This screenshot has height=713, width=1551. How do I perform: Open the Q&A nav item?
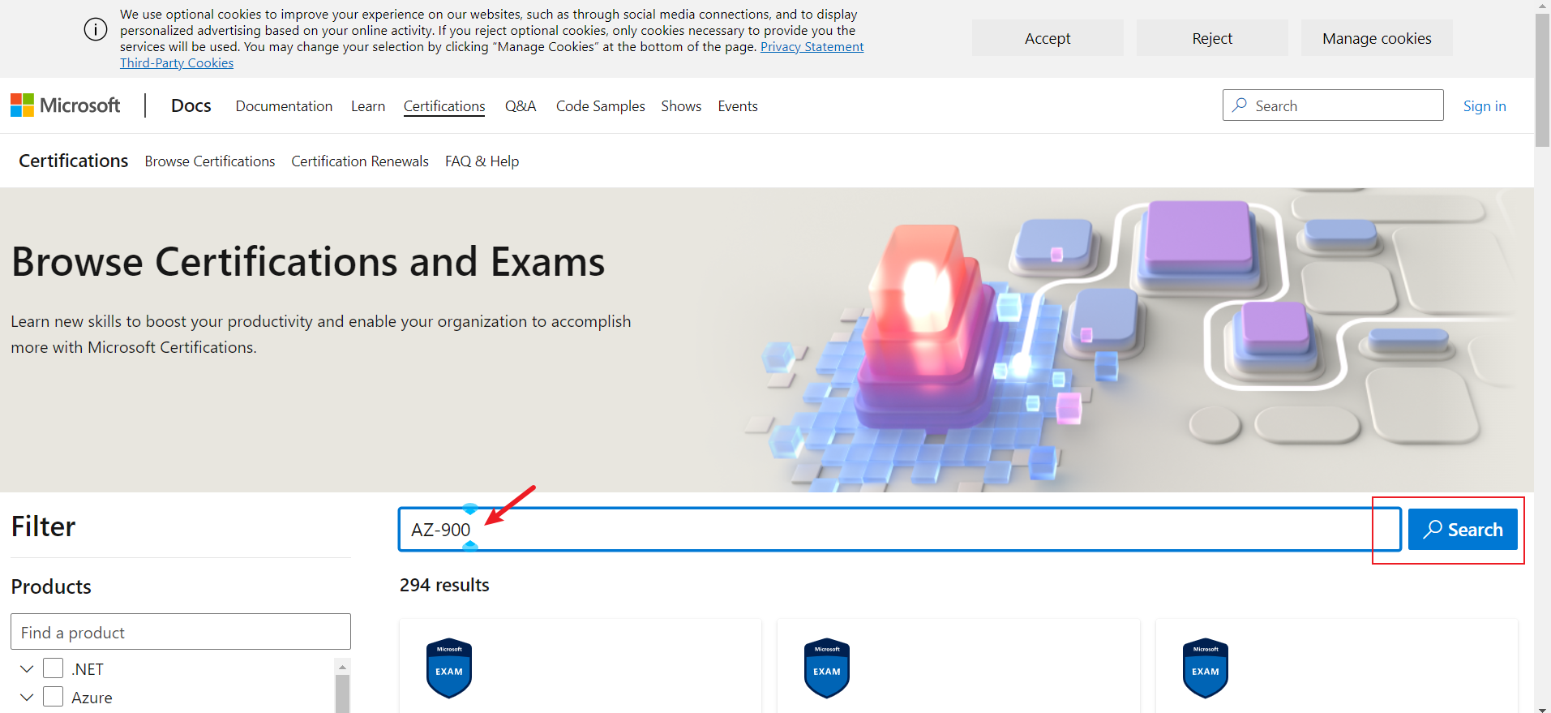[521, 106]
